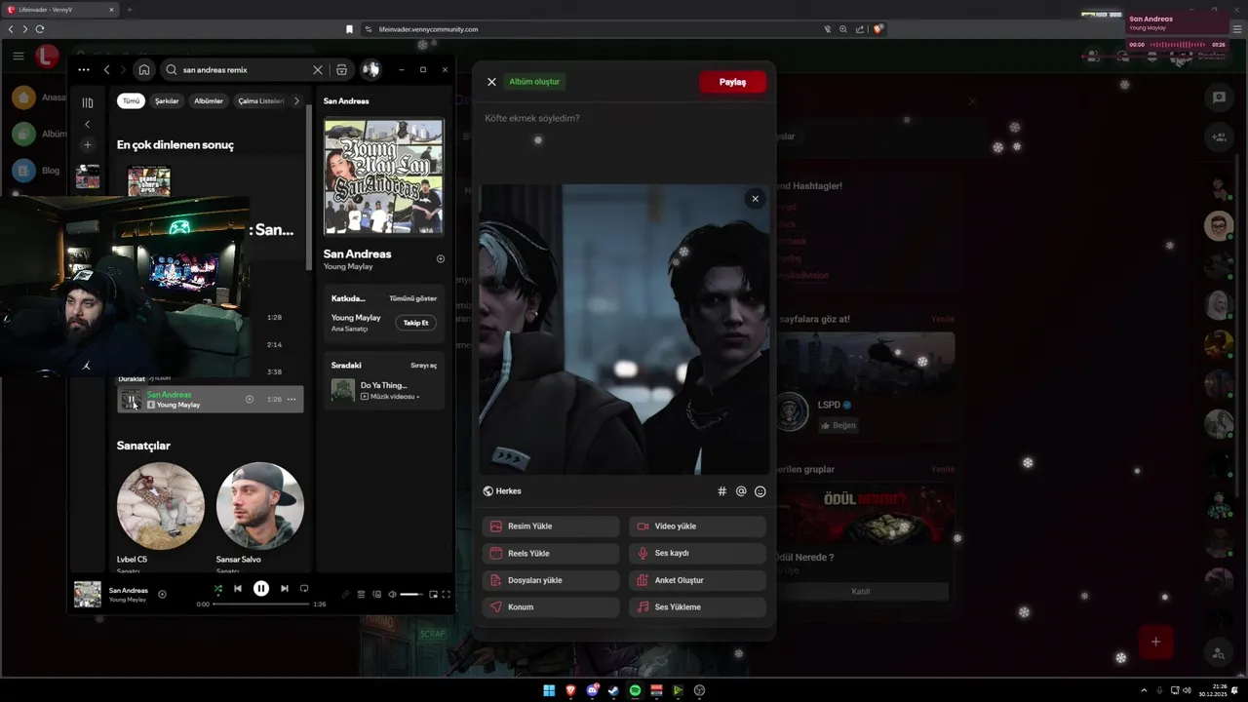Open Spotify three-dot main menu
The width and height of the screenshot is (1248, 702).
[84, 70]
